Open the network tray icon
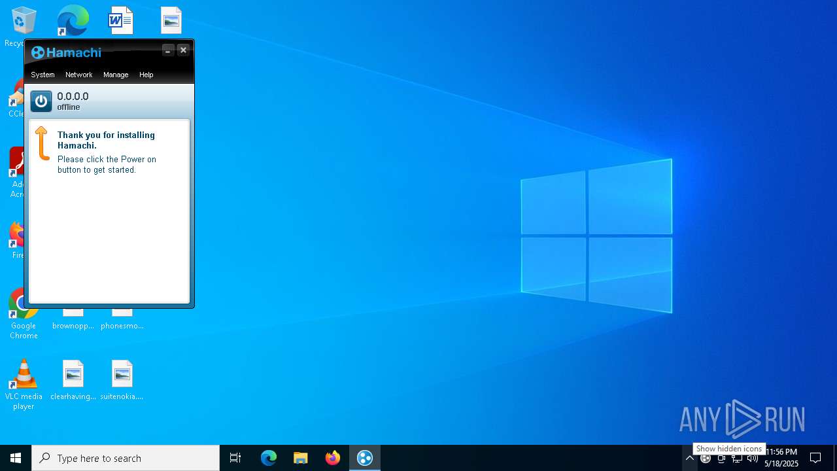This screenshot has height=471, width=837. click(x=737, y=459)
